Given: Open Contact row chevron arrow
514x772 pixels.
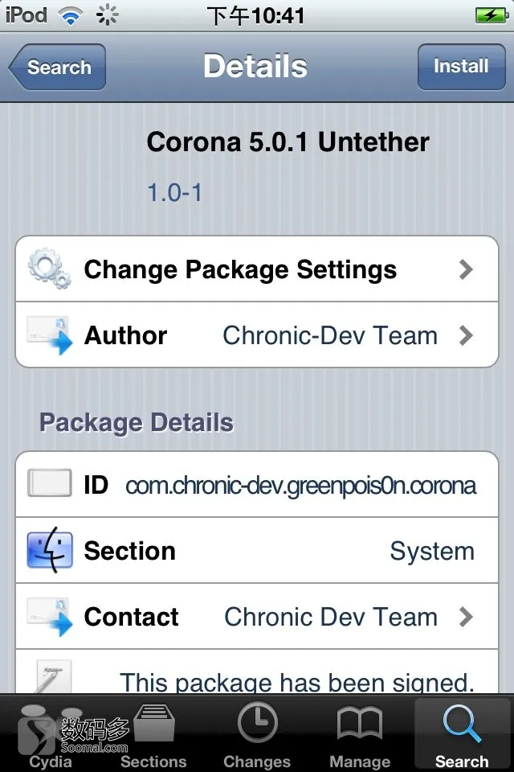Looking at the screenshot, I should pyautogui.click(x=466, y=617).
